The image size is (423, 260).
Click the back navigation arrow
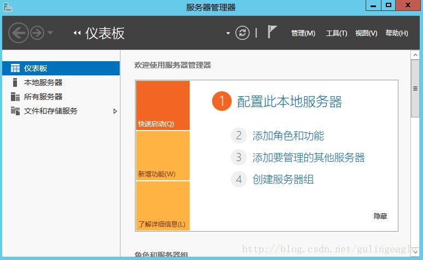pos(19,33)
